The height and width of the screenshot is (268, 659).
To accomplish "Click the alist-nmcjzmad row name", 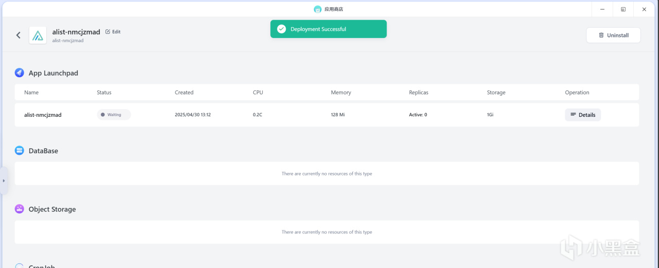I will click(x=43, y=115).
